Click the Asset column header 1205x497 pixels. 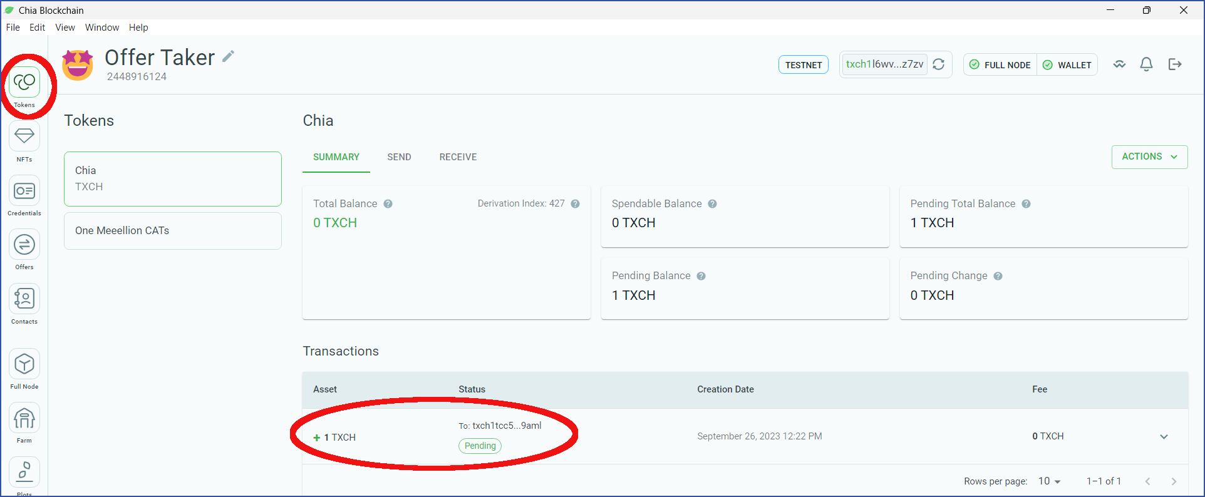(325, 389)
